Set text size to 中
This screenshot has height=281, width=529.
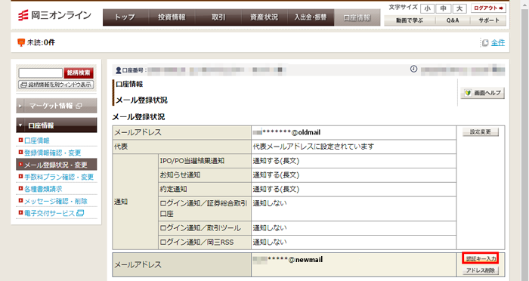point(444,8)
